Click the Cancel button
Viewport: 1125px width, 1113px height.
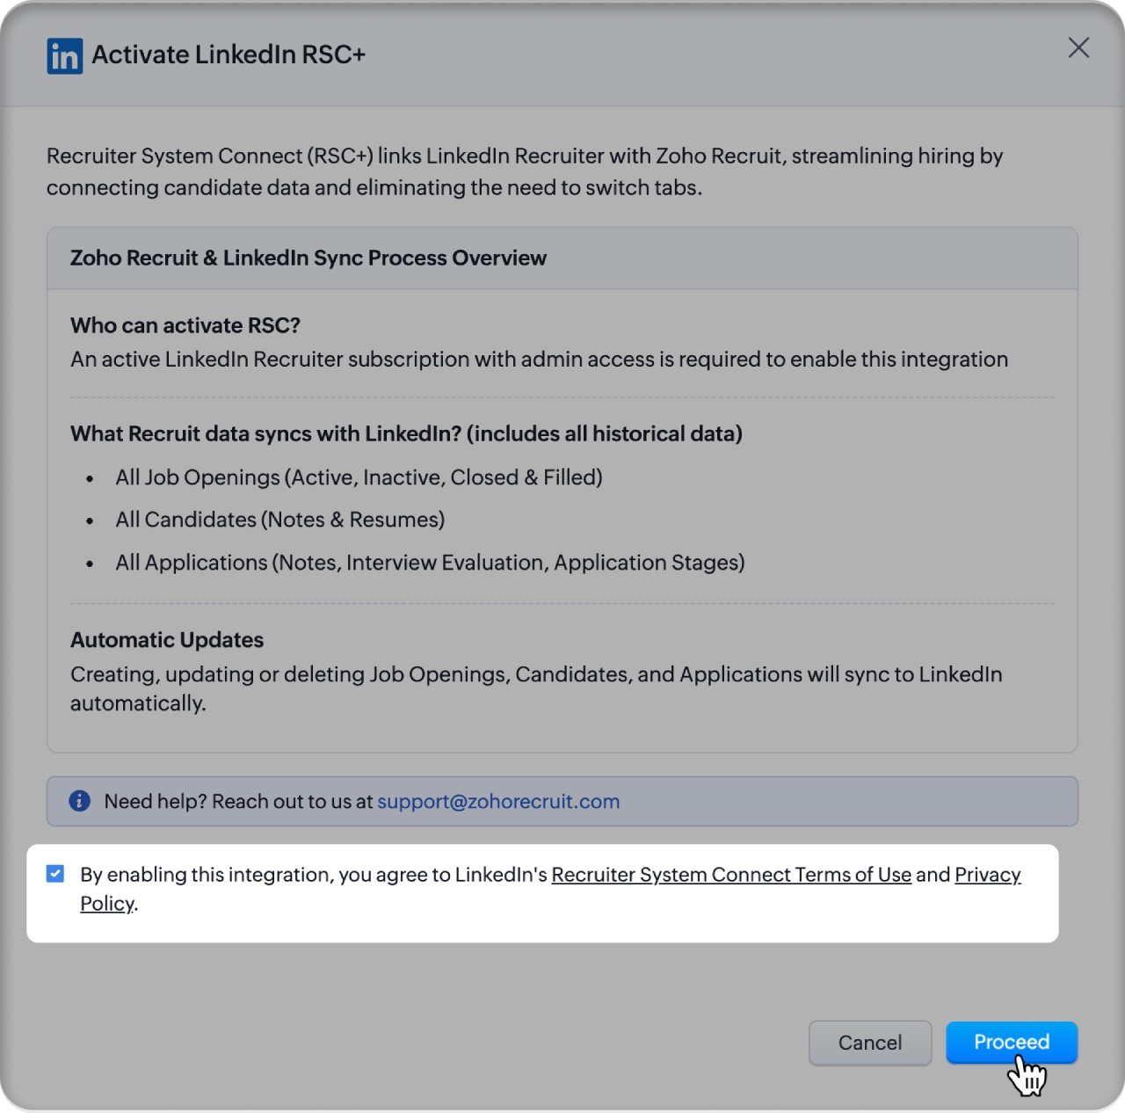point(870,1043)
